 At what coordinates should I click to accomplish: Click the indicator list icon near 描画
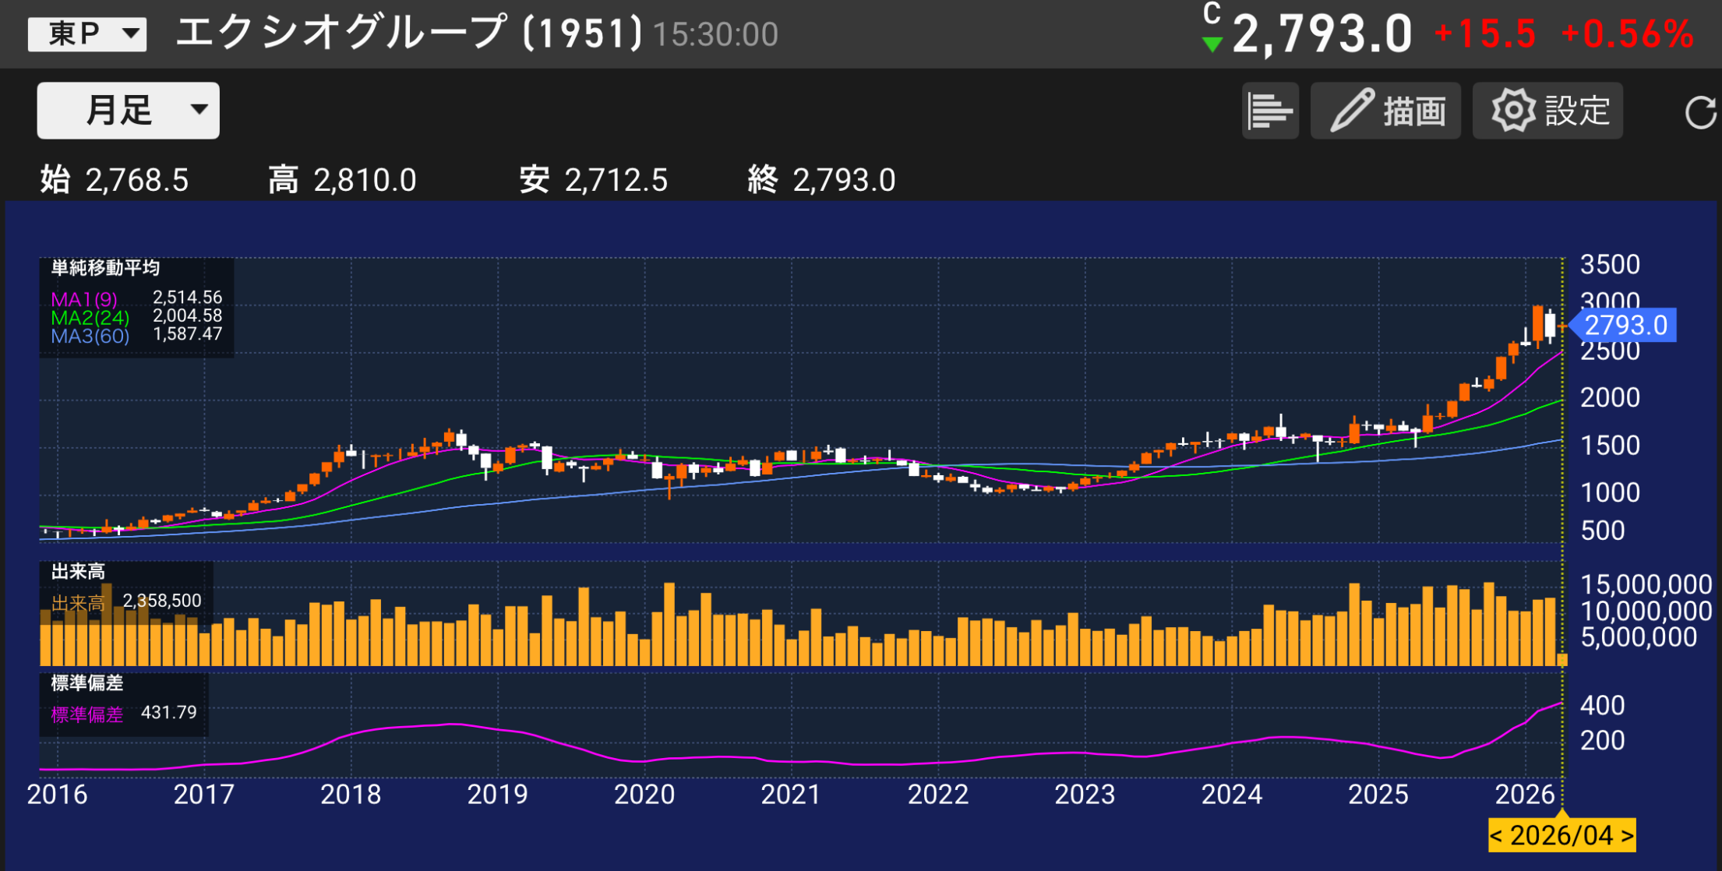(1270, 111)
